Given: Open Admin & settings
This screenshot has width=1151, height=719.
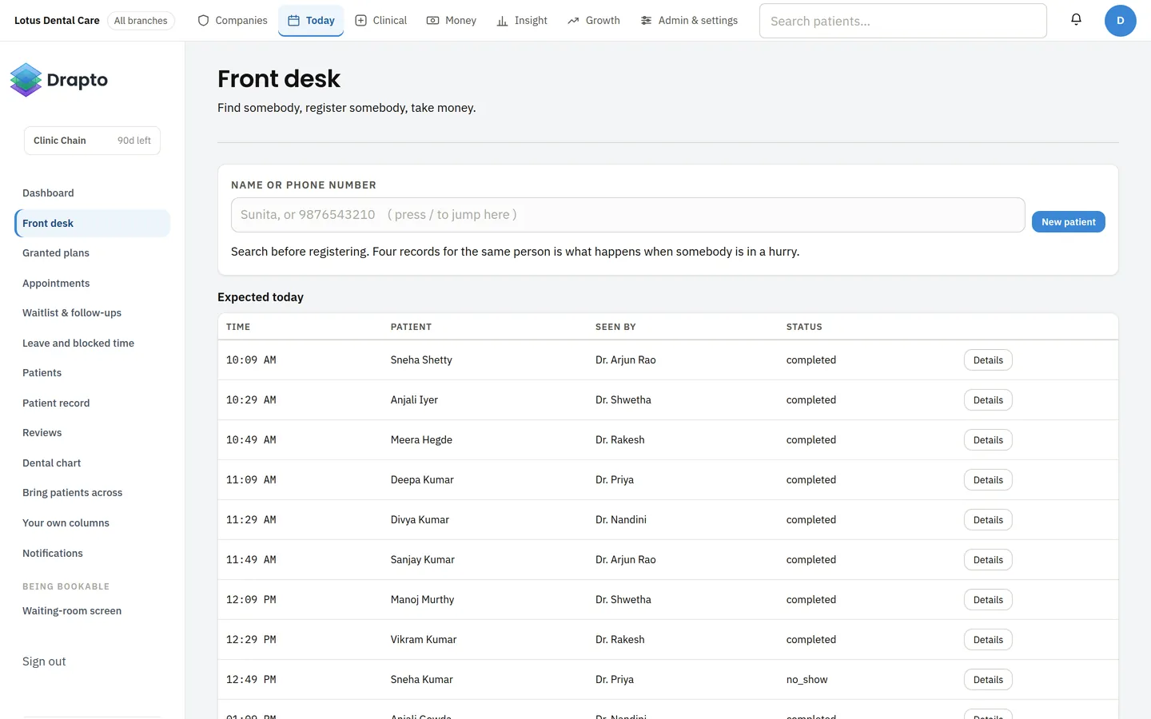Looking at the screenshot, I should (689, 21).
